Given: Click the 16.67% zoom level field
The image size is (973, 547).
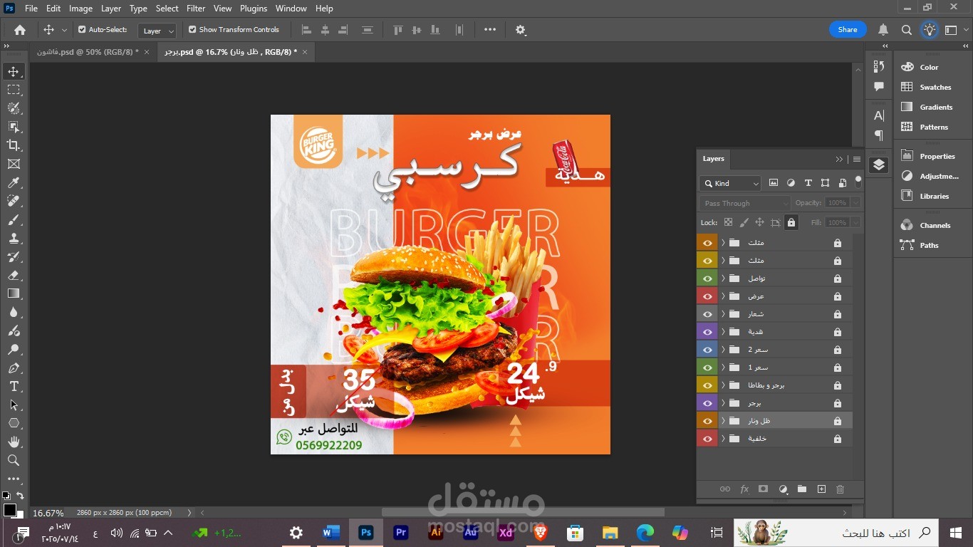Looking at the screenshot, I should [x=48, y=513].
